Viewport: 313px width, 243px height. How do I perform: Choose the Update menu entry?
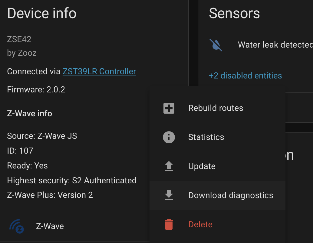coord(202,166)
